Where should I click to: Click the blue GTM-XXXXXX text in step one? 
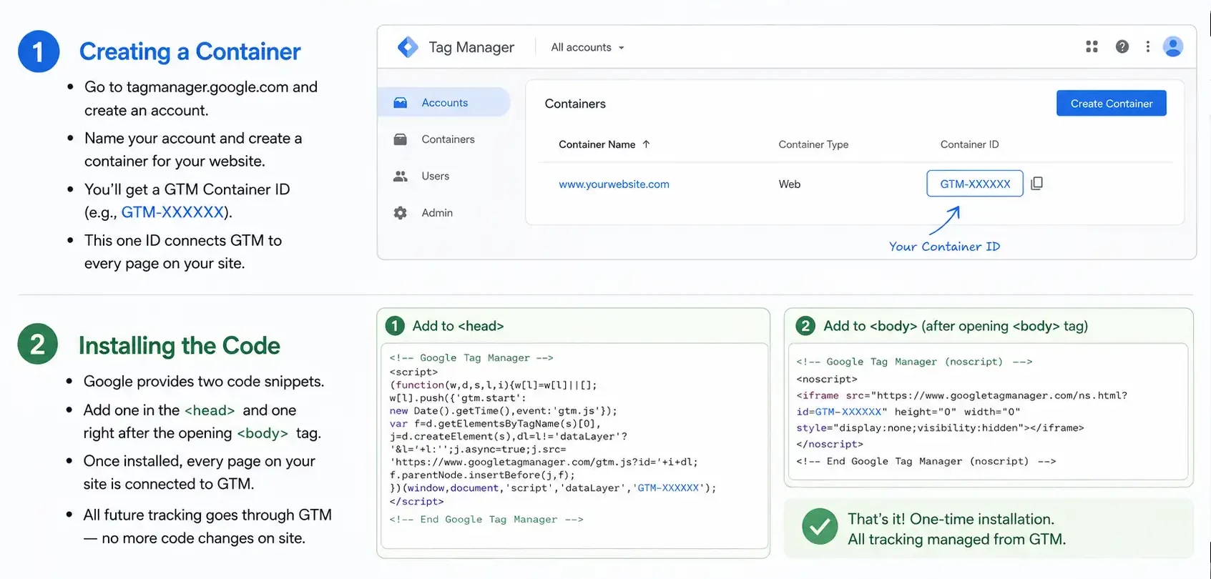[x=172, y=212]
